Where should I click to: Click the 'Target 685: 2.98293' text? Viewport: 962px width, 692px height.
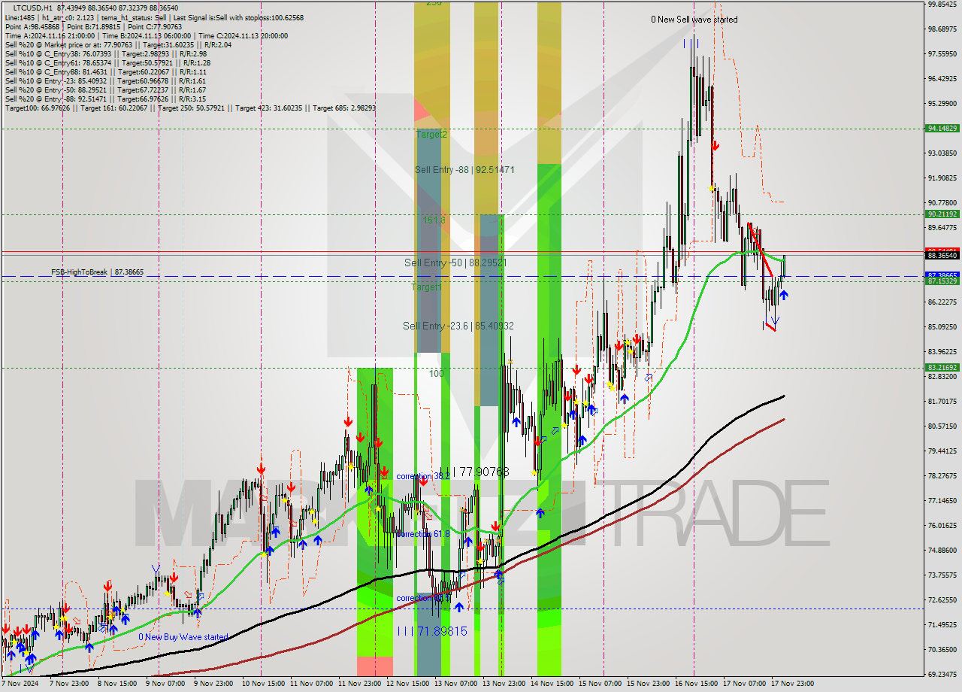[x=344, y=108]
